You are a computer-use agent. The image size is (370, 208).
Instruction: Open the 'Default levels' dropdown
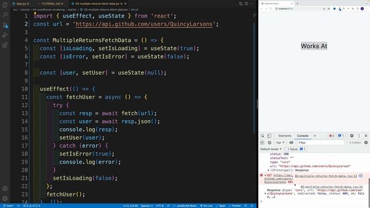tap(271, 149)
